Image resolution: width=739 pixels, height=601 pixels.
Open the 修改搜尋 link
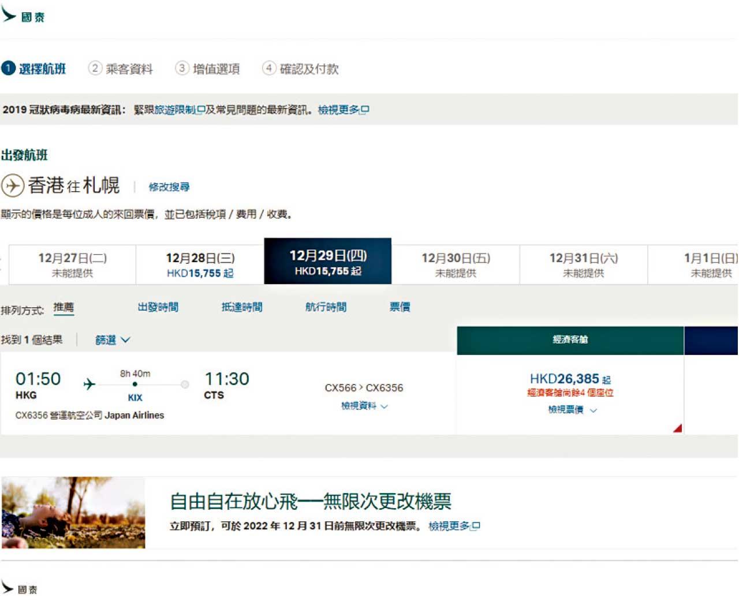pos(169,187)
